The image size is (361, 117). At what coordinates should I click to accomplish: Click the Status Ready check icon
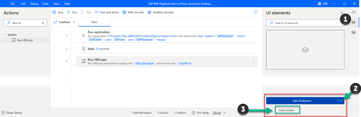[x=3, y=113]
